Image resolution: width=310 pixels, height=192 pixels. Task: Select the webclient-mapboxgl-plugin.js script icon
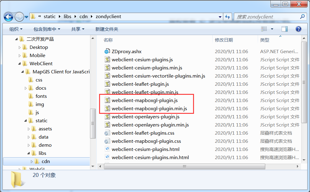[107, 100]
